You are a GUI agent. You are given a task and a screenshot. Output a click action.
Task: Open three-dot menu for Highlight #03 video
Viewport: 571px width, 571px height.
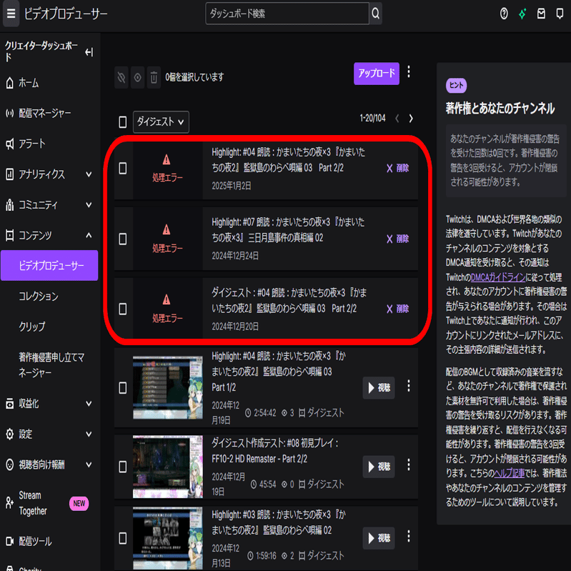[409, 536]
